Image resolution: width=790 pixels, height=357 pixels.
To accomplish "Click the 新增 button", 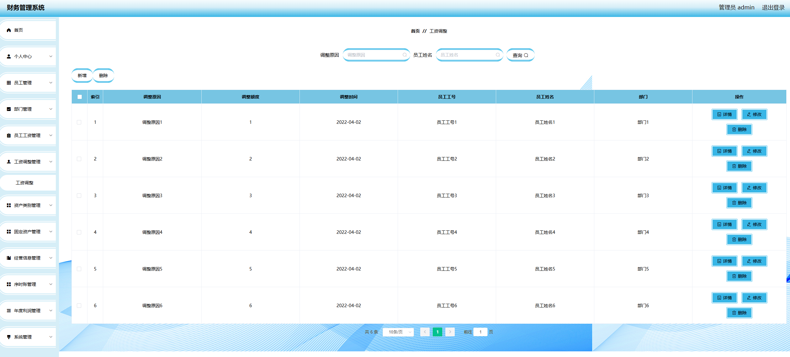I will click(82, 76).
